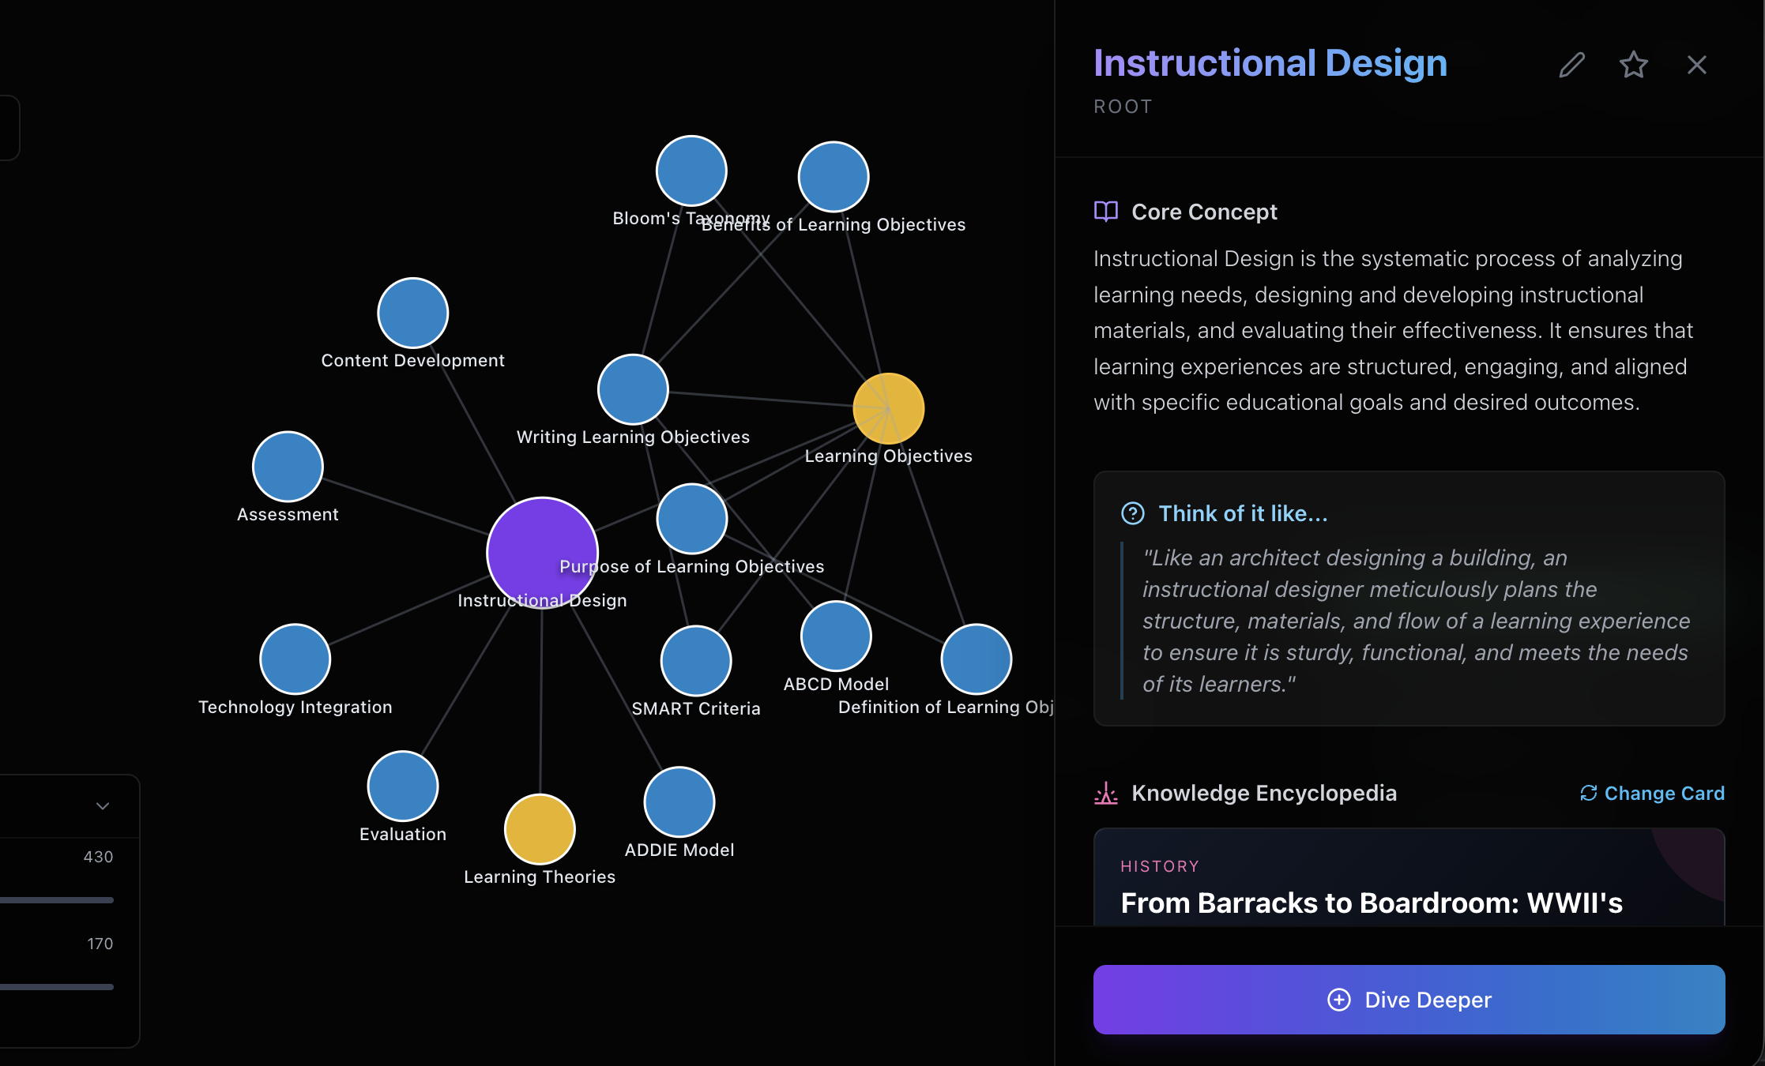Image resolution: width=1765 pixels, height=1066 pixels.
Task: Click the Dive Deeper button
Action: tap(1409, 1000)
